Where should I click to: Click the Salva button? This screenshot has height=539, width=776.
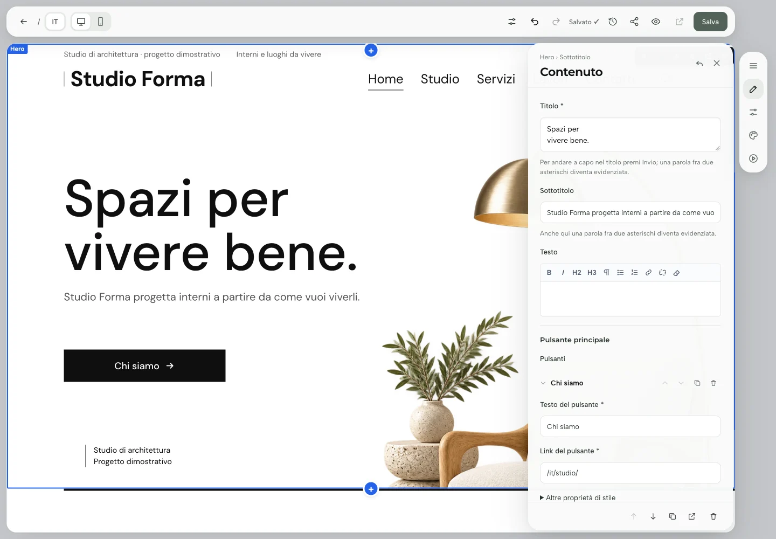point(710,22)
